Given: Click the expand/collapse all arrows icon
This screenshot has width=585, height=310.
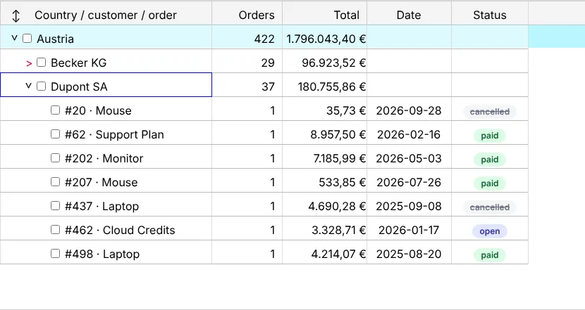Looking at the screenshot, I should [16, 15].
